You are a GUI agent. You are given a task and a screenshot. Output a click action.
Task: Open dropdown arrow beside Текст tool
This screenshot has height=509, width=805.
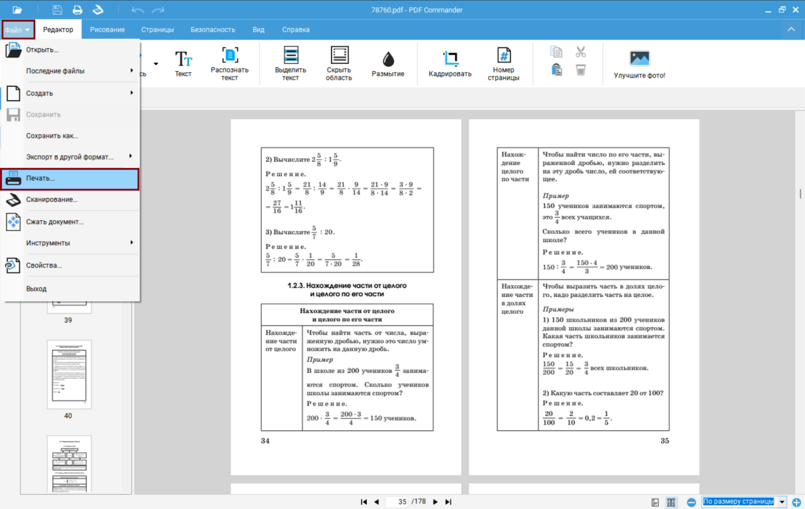pos(156,64)
